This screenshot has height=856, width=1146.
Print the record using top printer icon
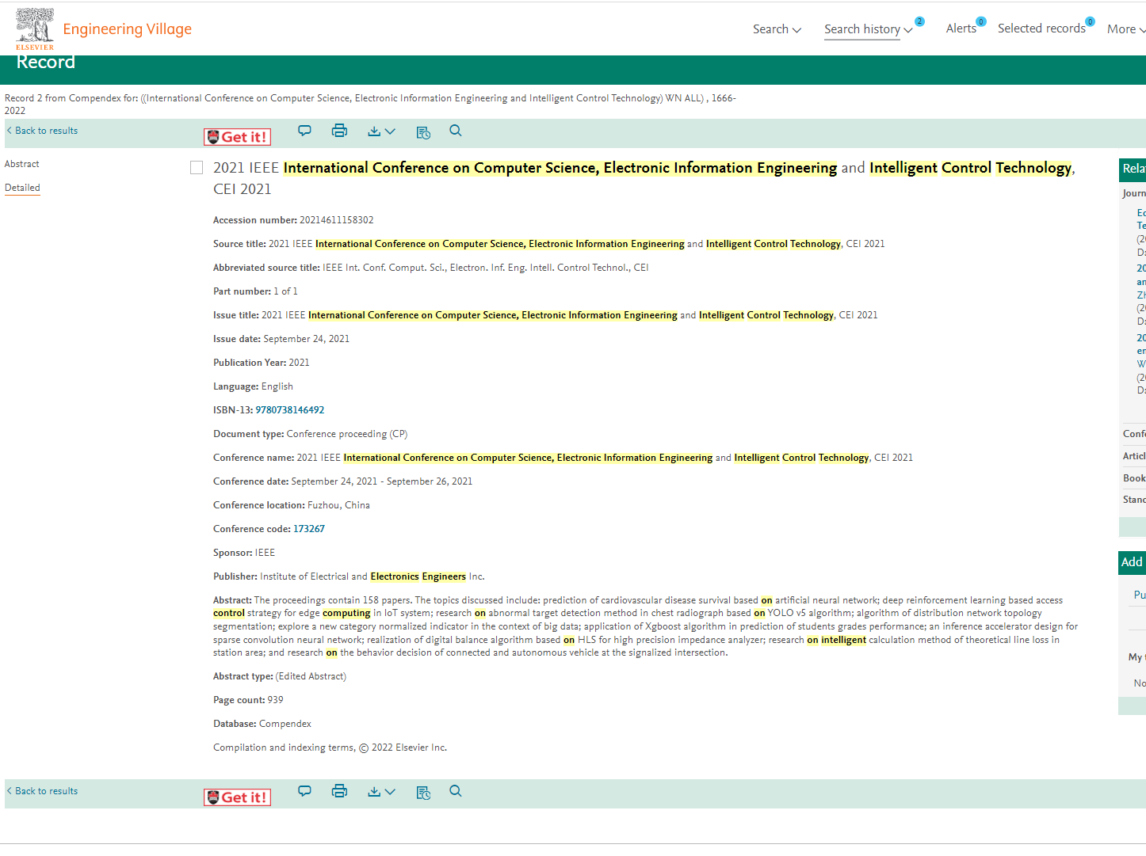(339, 131)
